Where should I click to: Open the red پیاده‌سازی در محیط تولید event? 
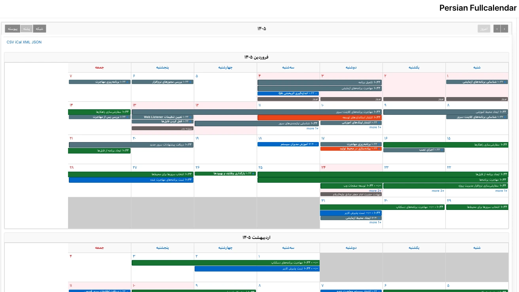[x=351, y=149]
